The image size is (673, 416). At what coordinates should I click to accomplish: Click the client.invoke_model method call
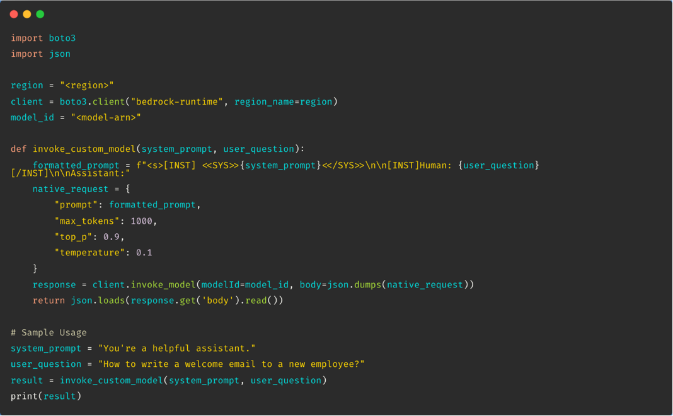pos(144,285)
